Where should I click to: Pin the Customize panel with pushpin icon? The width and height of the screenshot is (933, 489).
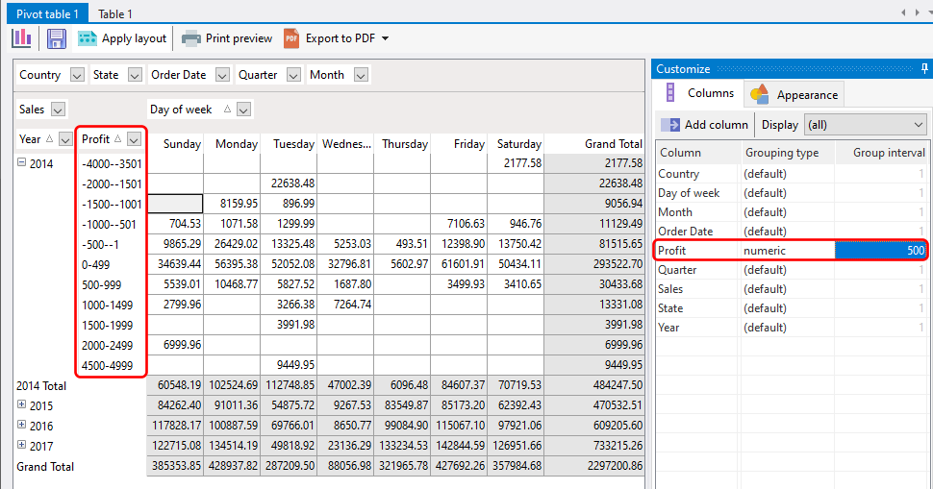924,68
